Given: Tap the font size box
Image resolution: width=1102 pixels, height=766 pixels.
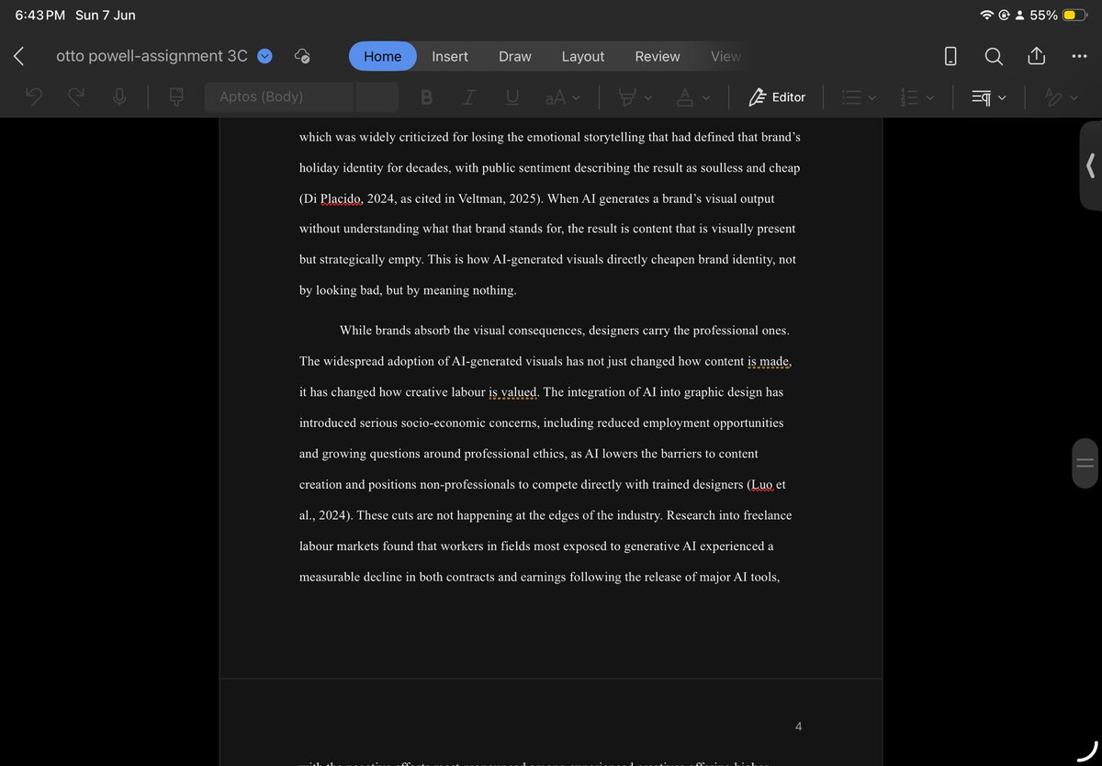Looking at the screenshot, I should pos(377,96).
